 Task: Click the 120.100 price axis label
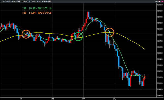click(x=160, y=77)
